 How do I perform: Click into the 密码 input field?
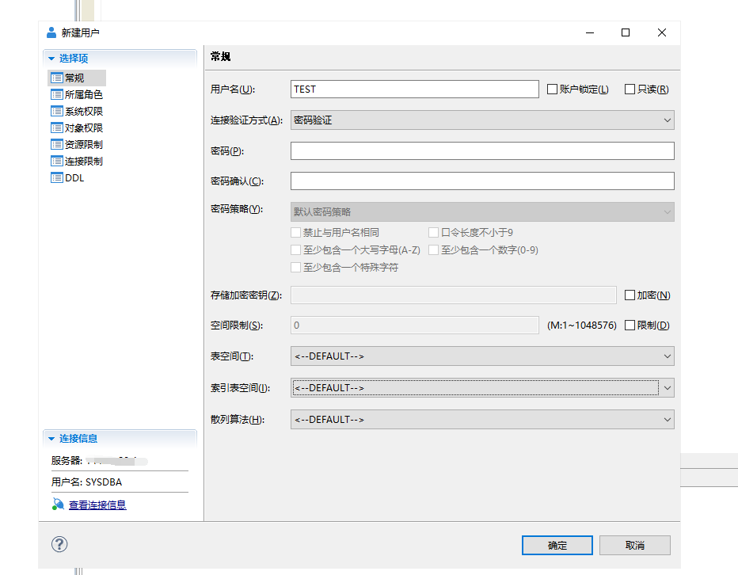482,151
